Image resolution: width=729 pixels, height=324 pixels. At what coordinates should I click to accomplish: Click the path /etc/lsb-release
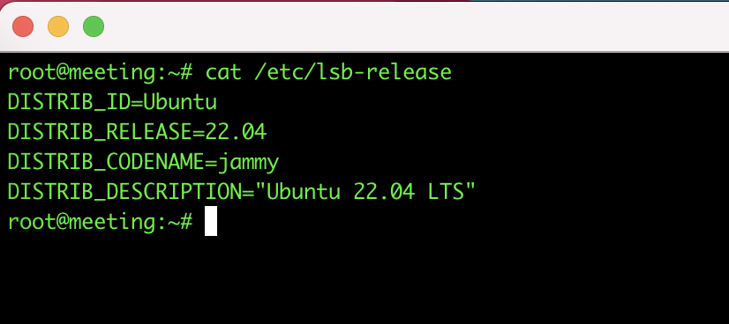[x=353, y=72]
